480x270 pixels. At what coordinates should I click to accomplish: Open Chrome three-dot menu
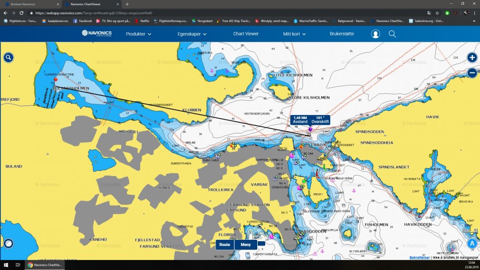pyautogui.click(x=475, y=13)
